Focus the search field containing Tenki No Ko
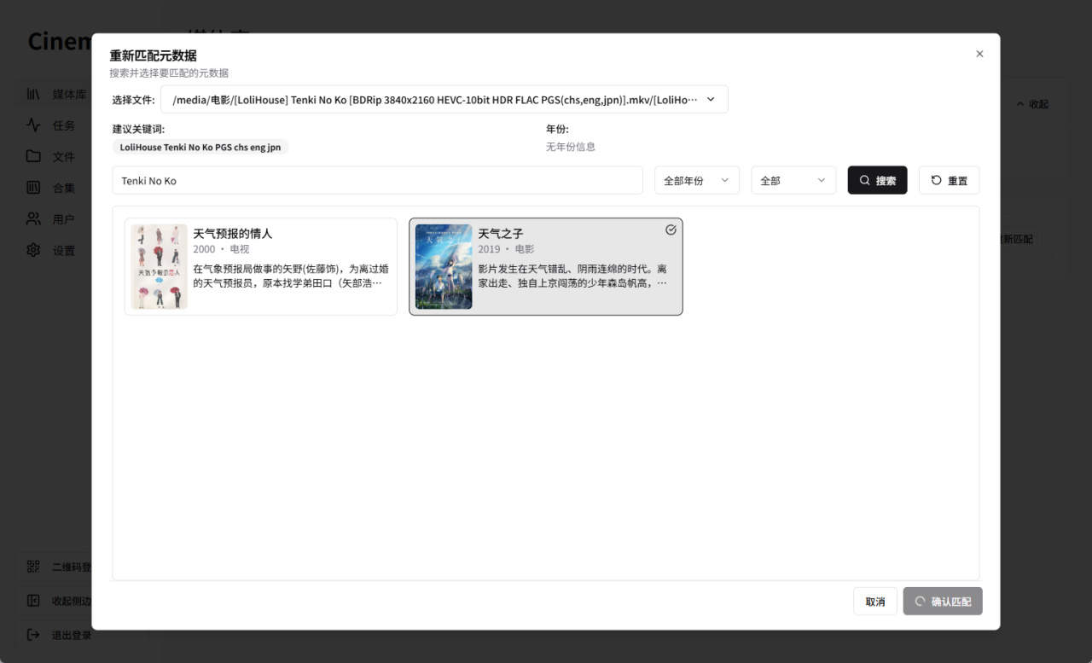This screenshot has width=1092, height=663. (x=377, y=180)
